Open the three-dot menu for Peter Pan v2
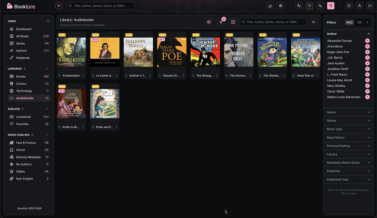The width and height of the screenshot is (377, 218). point(317,76)
